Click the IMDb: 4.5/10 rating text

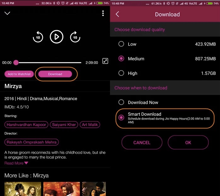click(x=17, y=107)
